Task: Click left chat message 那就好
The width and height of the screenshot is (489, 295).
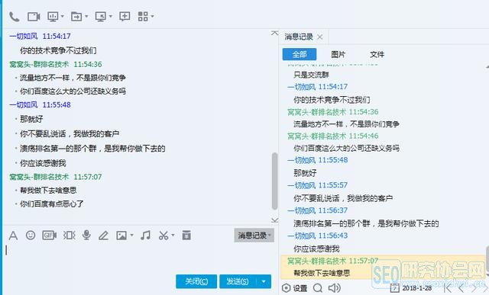Action: click(31, 119)
